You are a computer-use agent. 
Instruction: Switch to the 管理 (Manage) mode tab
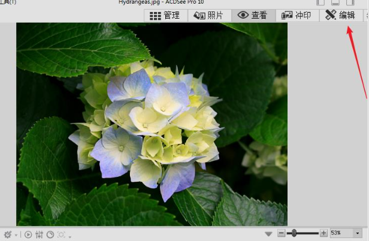coord(166,16)
